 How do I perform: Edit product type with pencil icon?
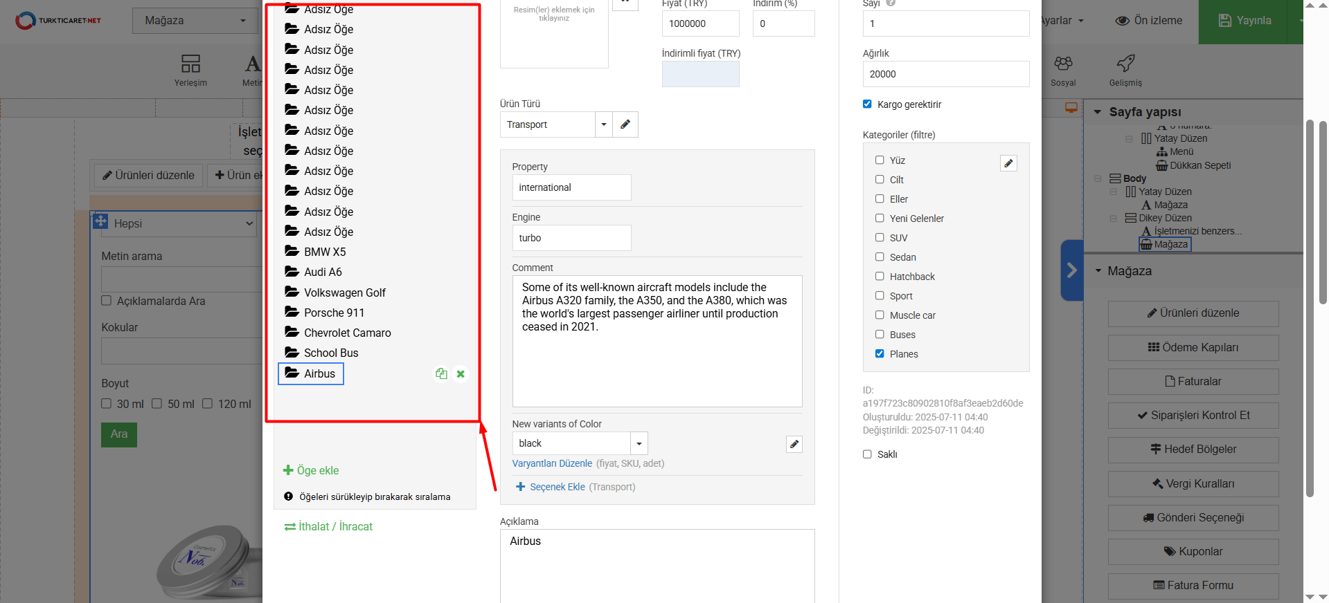coord(625,124)
